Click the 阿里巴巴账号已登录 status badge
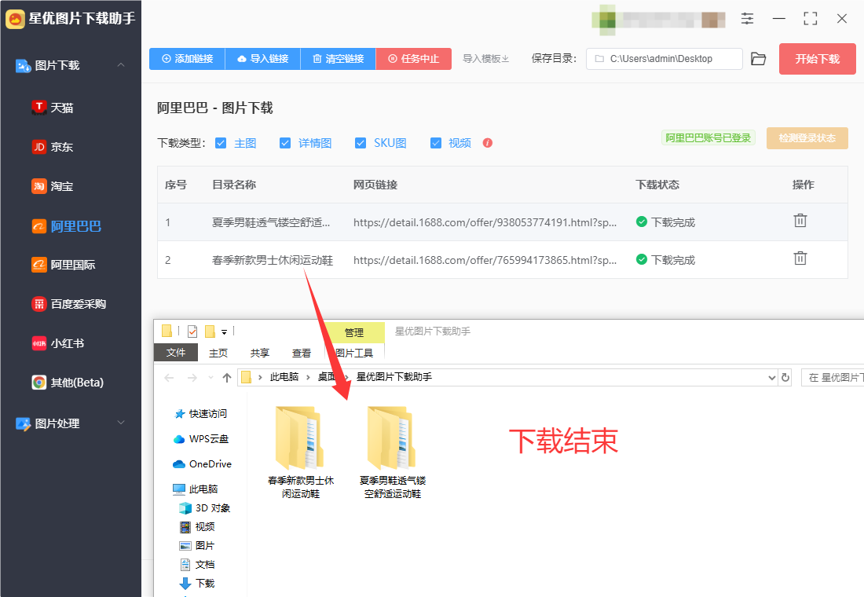864x597 pixels. (x=708, y=137)
